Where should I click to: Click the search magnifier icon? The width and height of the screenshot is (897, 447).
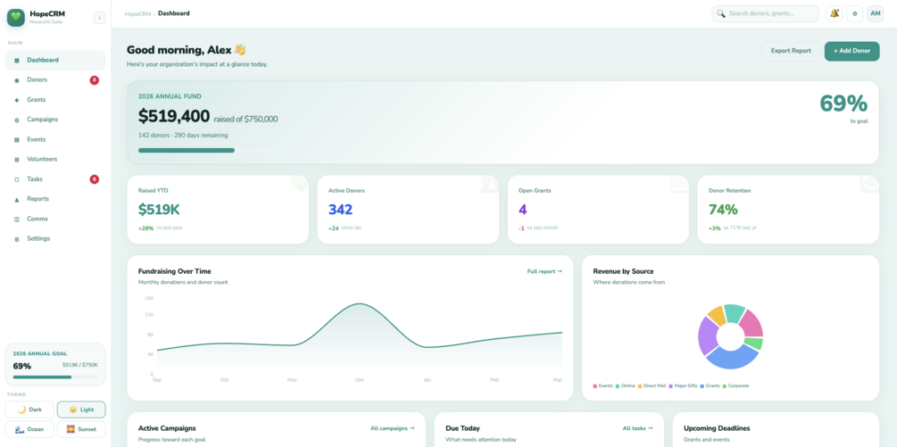(721, 13)
